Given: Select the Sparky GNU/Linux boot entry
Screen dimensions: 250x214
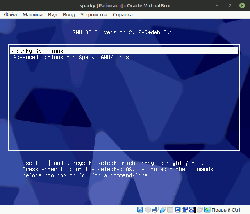Looking at the screenshot, I should (x=124, y=51).
